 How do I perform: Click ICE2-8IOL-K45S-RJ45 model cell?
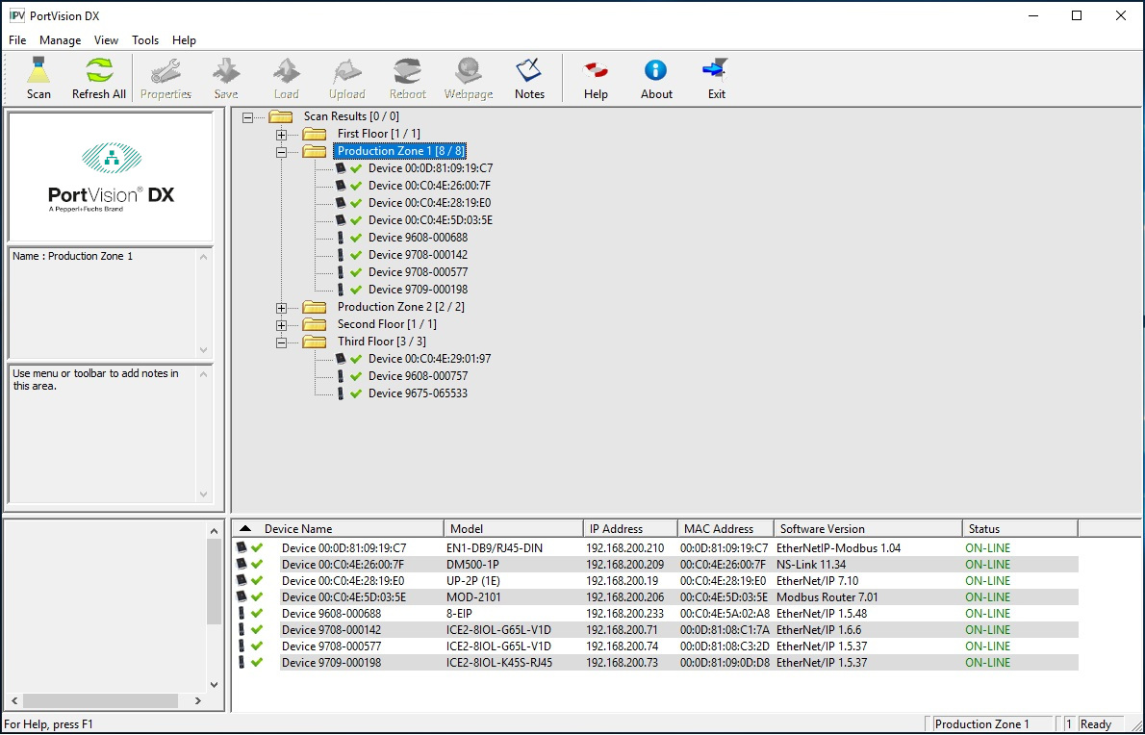pos(499,663)
